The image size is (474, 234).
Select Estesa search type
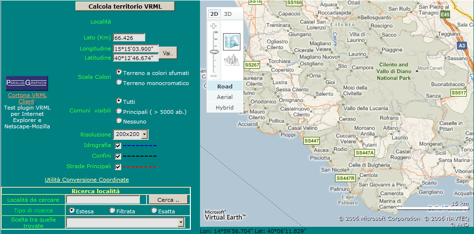72,210
